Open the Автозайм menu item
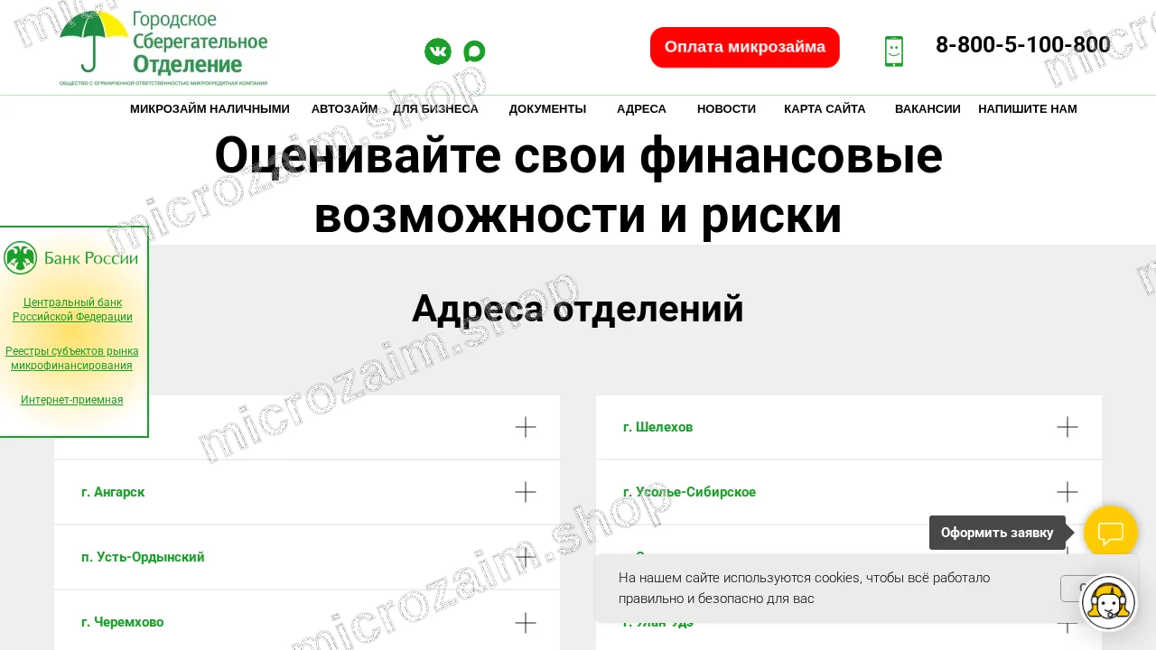 tap(344, 109)
